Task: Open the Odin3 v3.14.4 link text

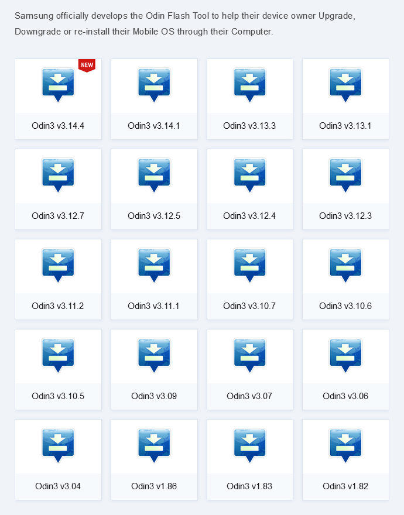Action: click(x=58, y=126)
